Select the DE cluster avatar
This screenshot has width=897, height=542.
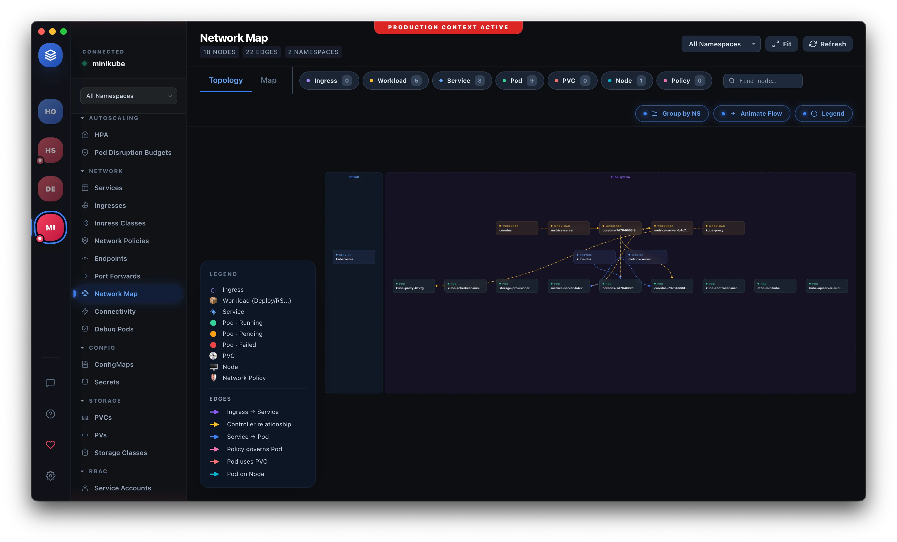[50, 189]
